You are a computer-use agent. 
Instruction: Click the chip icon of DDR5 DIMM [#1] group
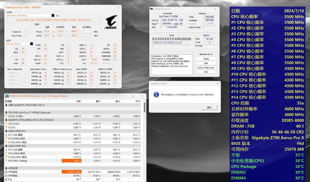[x=6, y=131]
